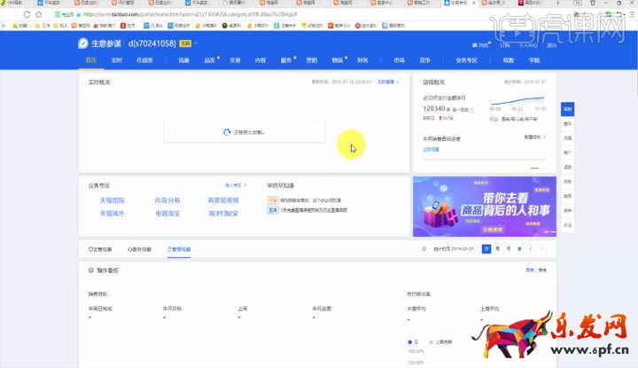Image resolution: width=638 pixels, height=368 pixels.
Task: Go to the 竞争 navigation item
Action: coord(424,60)
